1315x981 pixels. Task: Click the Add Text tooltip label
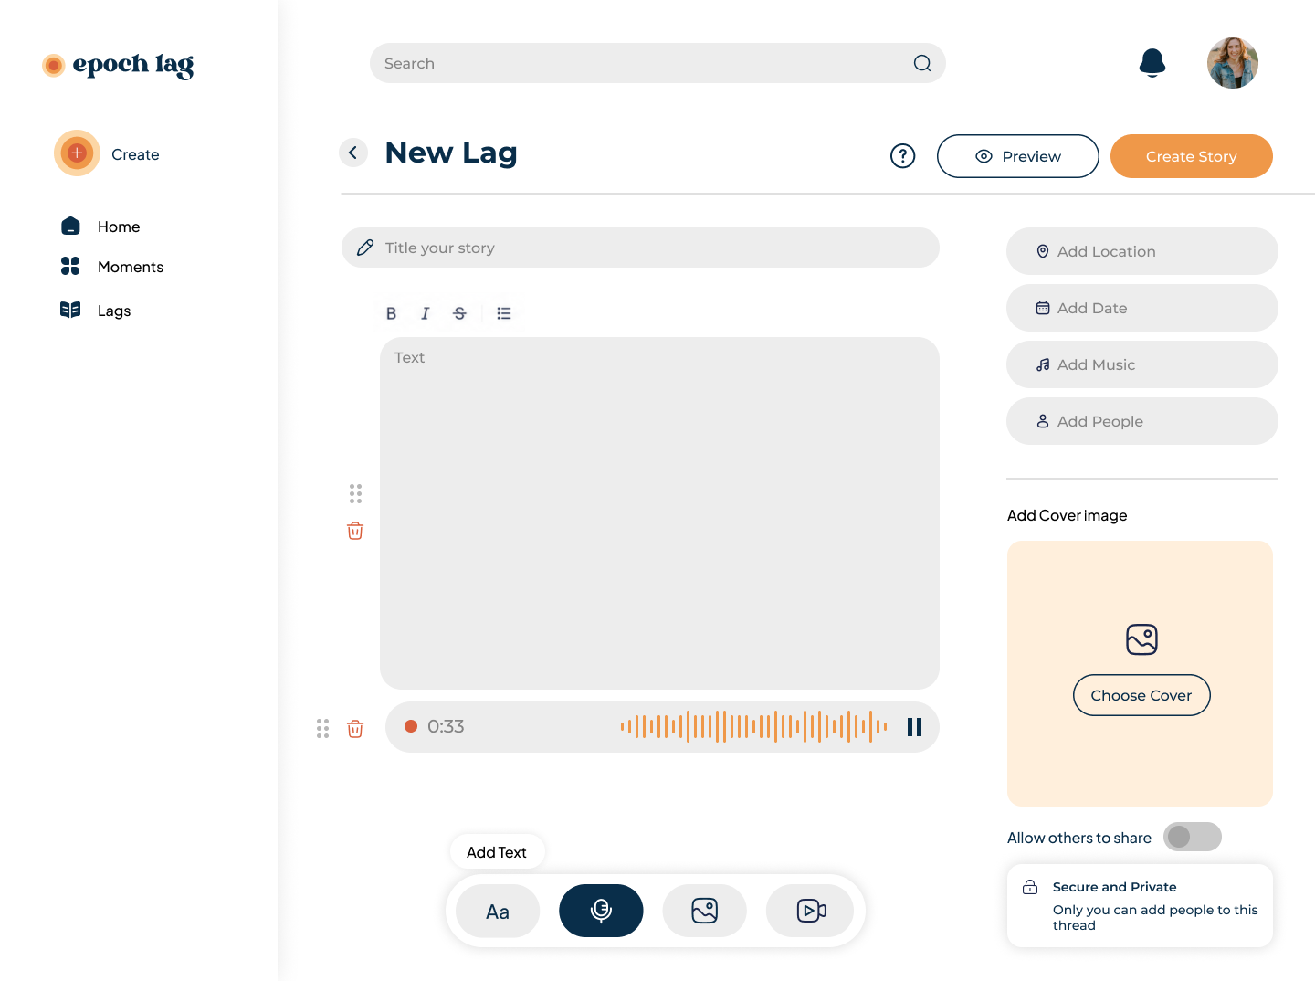(497, 852)
